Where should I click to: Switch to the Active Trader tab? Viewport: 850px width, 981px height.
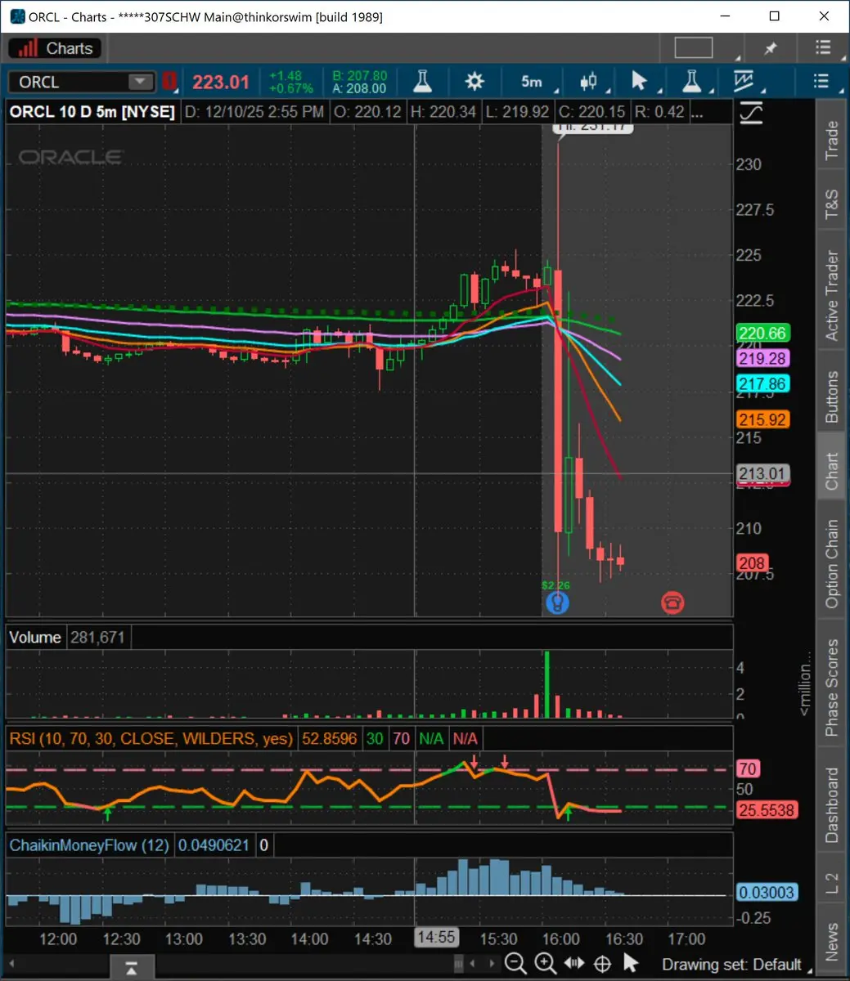pos(832,295)
